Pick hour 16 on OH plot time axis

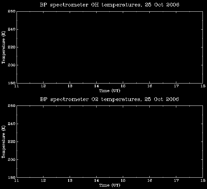pyautogui.click(x=150, y=86)
